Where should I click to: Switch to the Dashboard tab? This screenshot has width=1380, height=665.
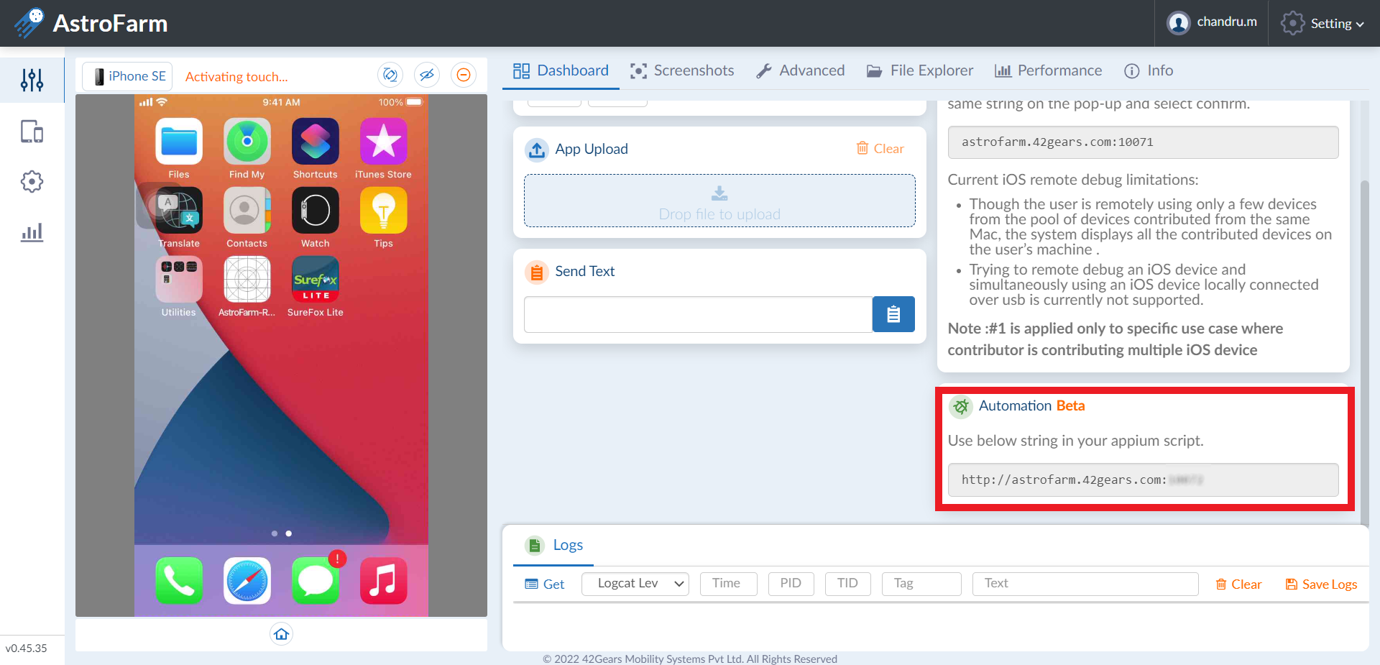[x=561, y=70]
